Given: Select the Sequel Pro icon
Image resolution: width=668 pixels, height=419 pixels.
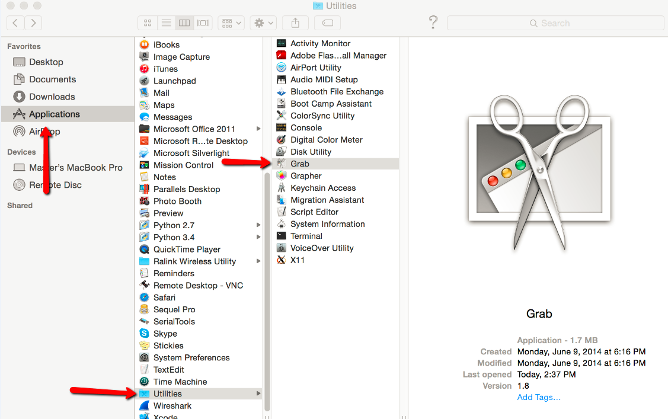Looking at the screenshot, I should pos(145,309).
